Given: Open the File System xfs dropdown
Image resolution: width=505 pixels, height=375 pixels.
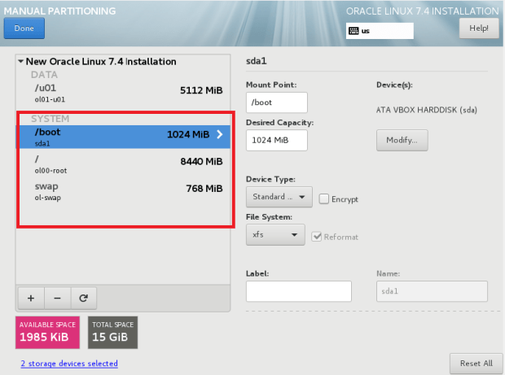Looking at the screenshot, I should 274,235.
